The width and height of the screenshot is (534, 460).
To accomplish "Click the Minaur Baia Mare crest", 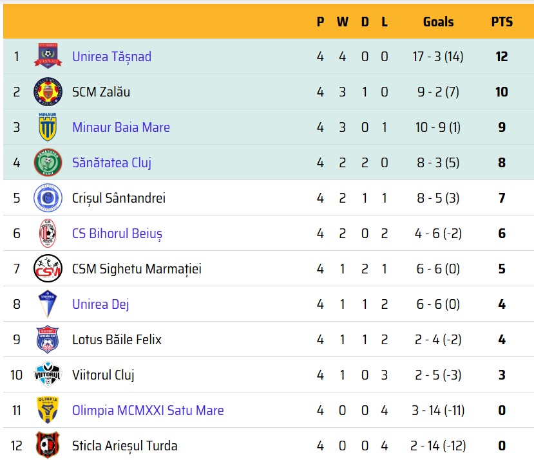I will [48, 127].
